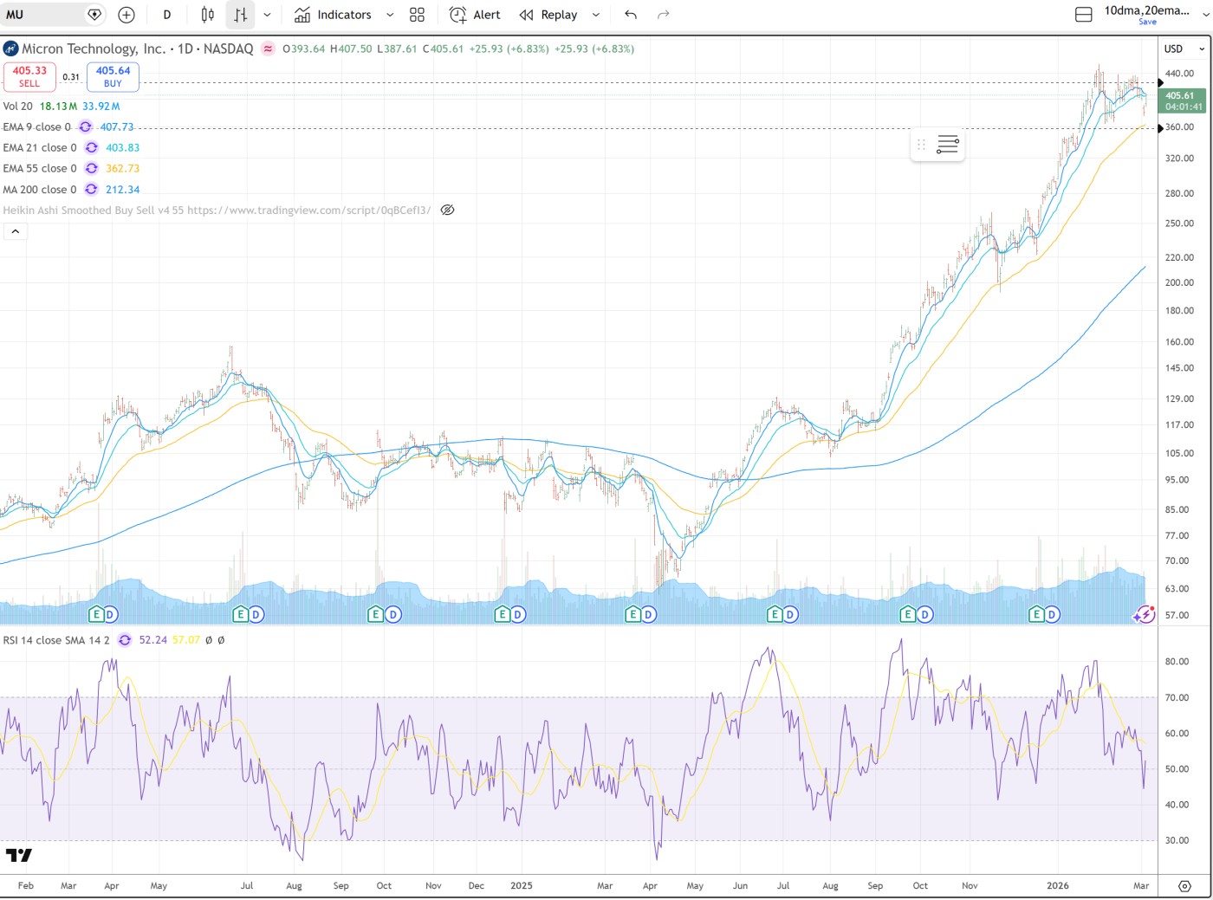Click the undo arrow
This screenshot has width=1213, height=900.
pos(631,15)
